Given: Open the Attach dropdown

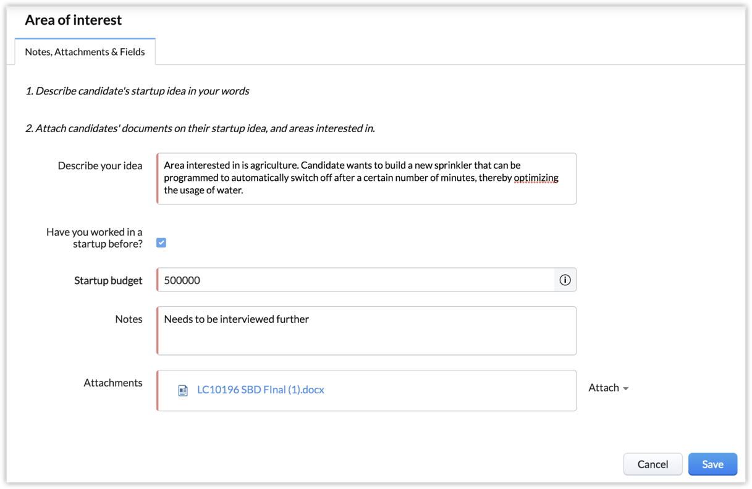Looking at the screenshot, I should [608, 388].
